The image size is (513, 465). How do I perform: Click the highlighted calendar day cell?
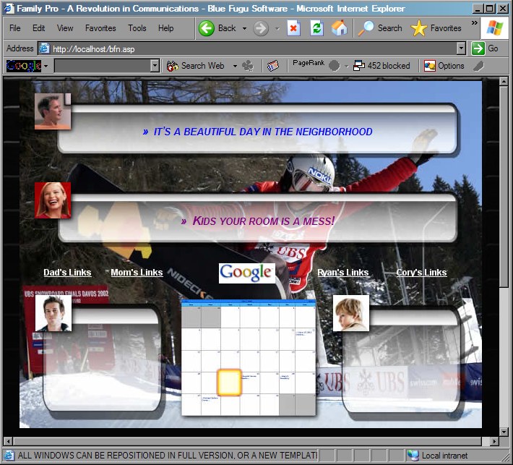coord(229,382)
